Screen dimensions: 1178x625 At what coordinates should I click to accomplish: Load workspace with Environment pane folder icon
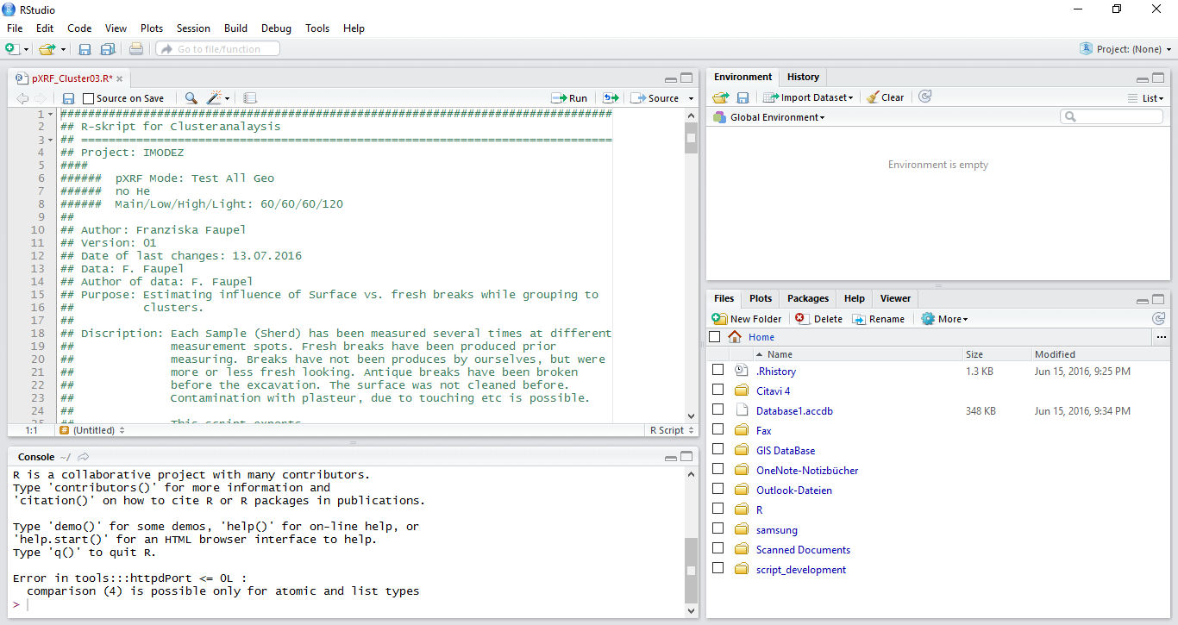[720, 97]
